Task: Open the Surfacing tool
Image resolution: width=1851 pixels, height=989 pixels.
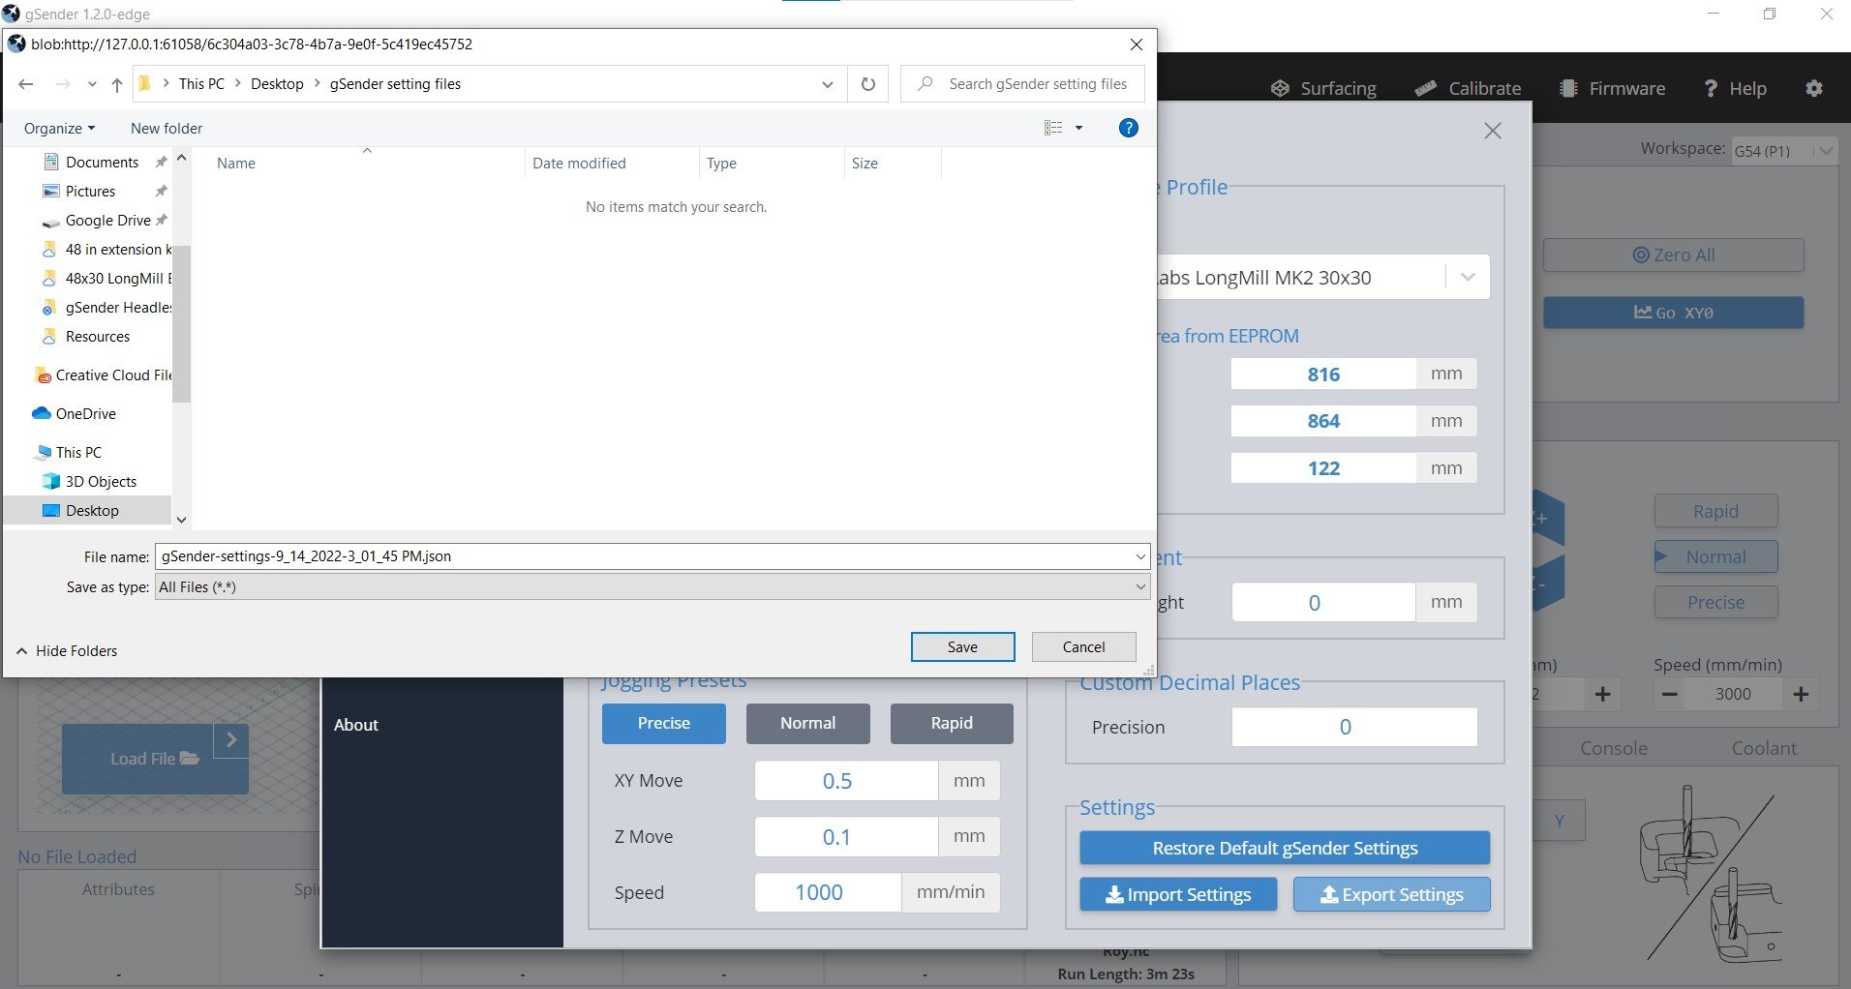Action: click(x=1323, y=88)
